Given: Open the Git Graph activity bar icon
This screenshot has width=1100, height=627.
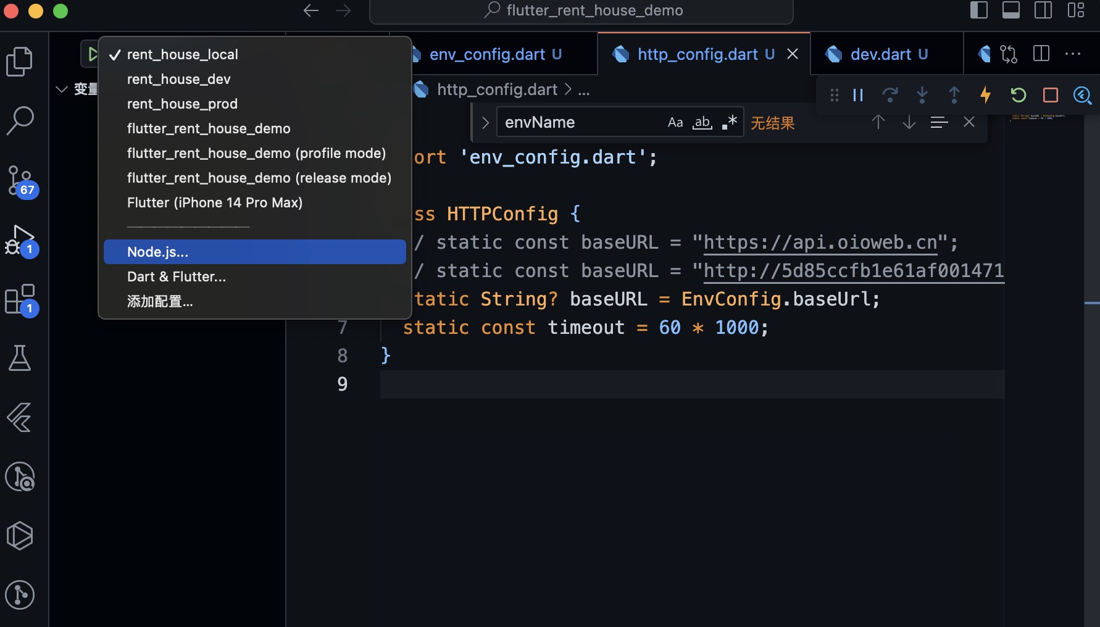Looking at the screenshot, I should click(20, 595).
